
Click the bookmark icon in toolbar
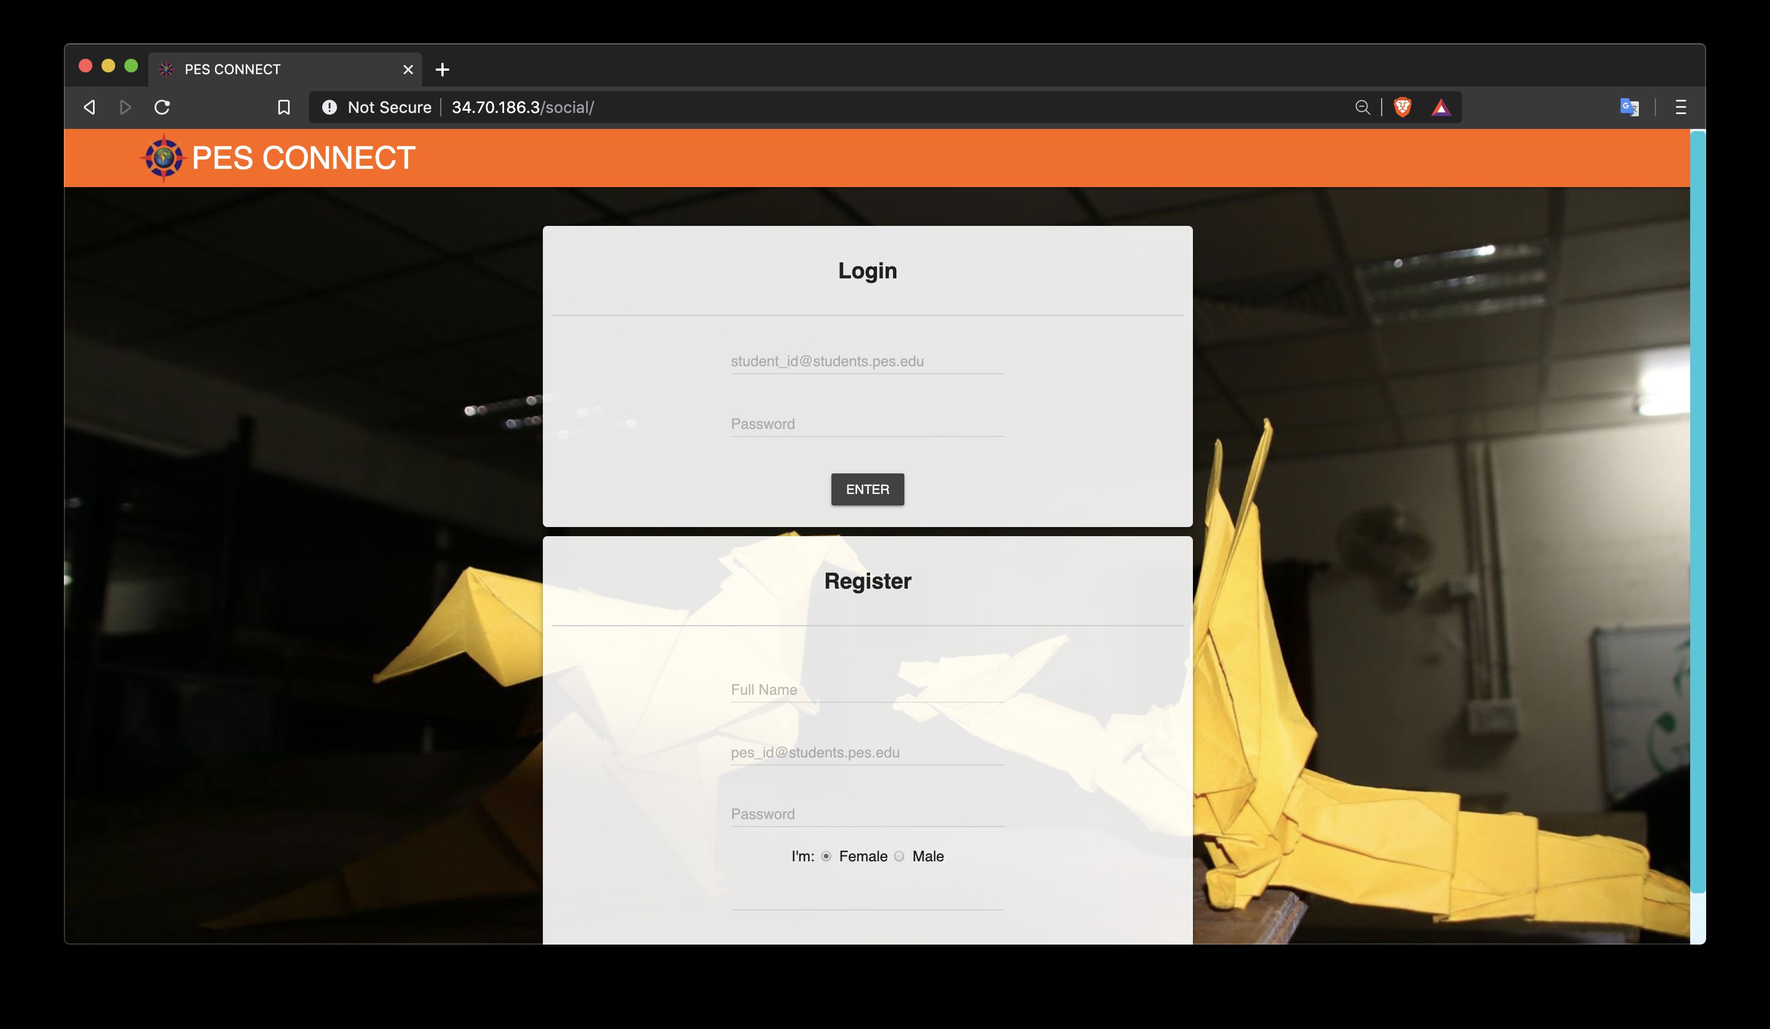pos(284,107)
